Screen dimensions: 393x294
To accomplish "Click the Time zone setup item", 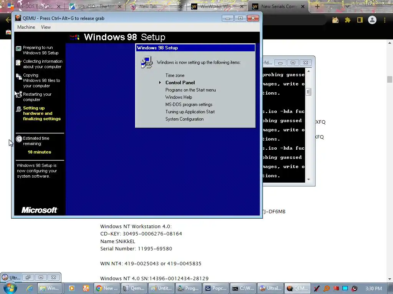I will pos(175,75).
